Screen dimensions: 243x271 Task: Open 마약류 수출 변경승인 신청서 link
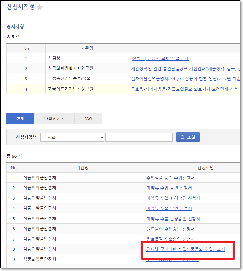173,219
